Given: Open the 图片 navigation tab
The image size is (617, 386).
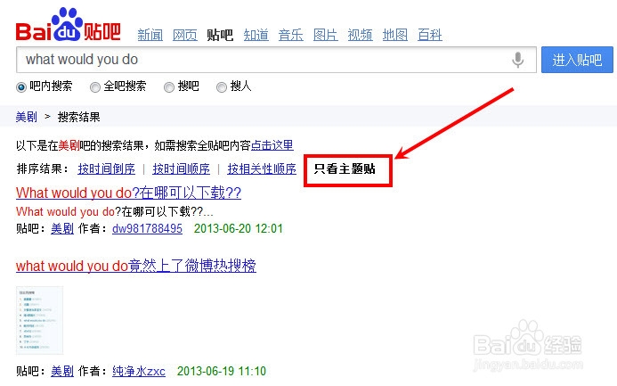Looking at the screenshot, I should click(x=326, y=35).
